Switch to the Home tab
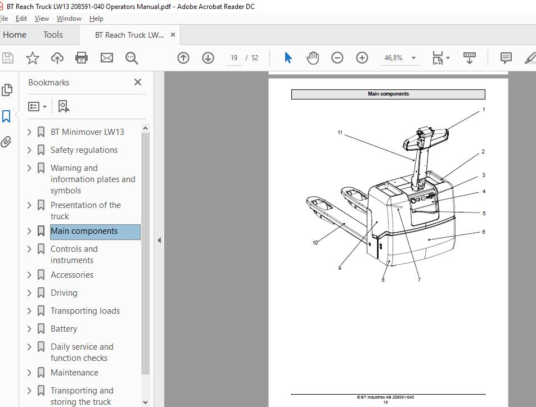The image size is (536, 407). tap(15, 35)
